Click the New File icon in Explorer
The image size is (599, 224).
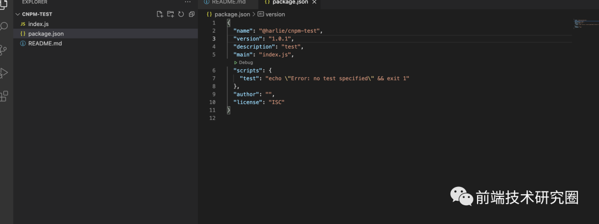[x=160, y=14]
